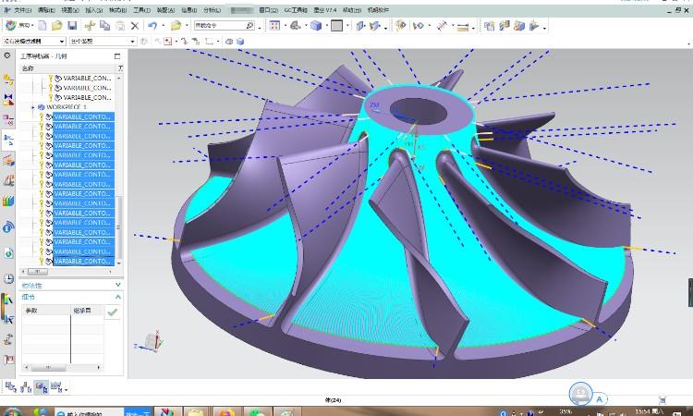Open the History clock tab in sidebar
Screen dimensions: 693x416
point(8,278)
